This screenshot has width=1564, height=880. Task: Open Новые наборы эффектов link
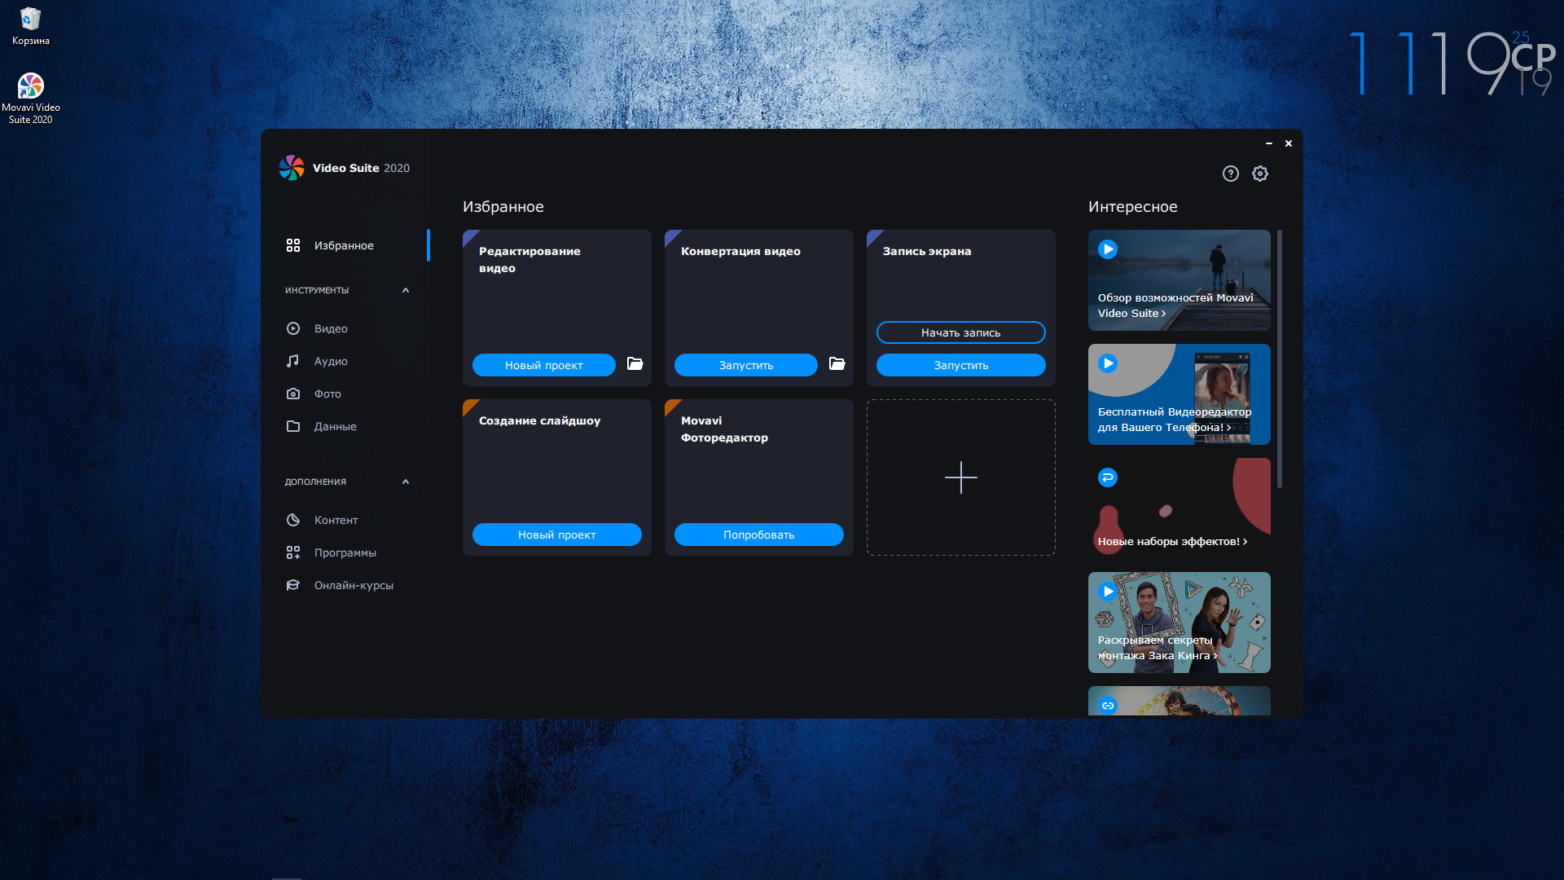tap(1172, 541)
